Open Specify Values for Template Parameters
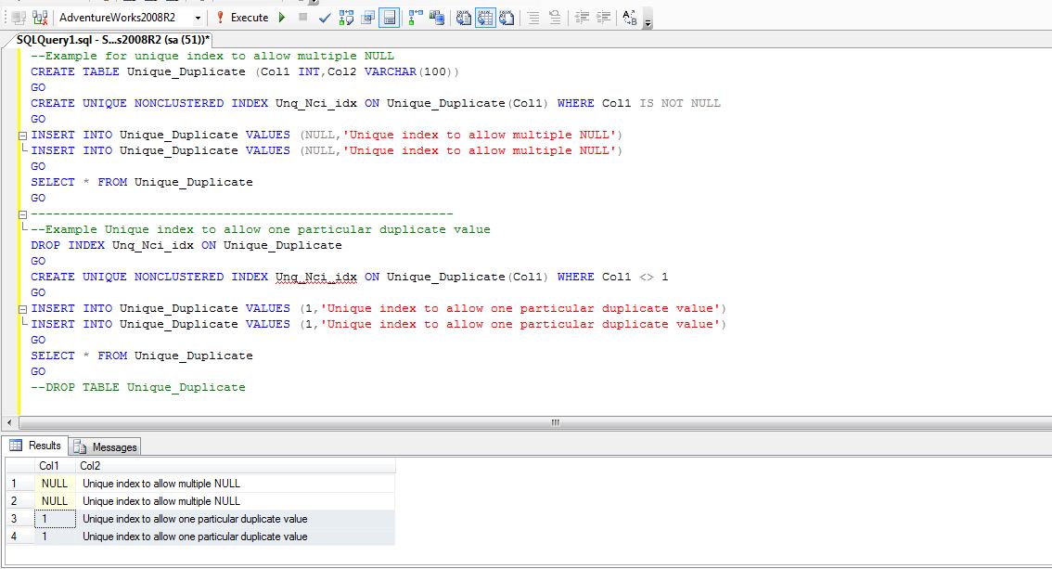Image resolution: width=1052 pixels, height=569 pixels. pyautogui.click(x=629, y=17)
